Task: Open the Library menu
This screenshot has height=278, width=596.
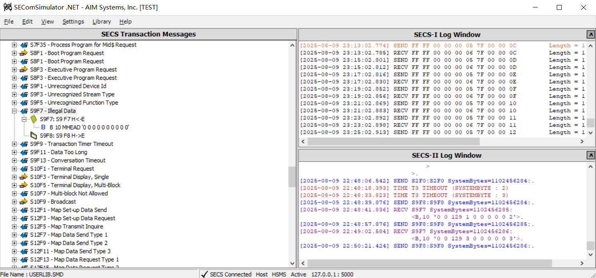Action: pyautogui.click(x=101, y=21)
